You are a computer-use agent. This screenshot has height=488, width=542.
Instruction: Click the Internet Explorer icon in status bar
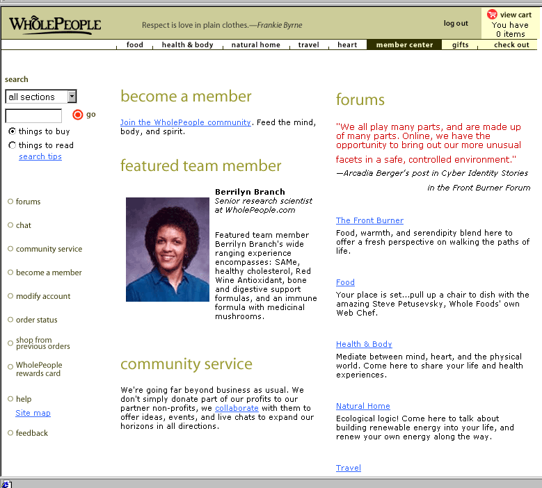coord(6,485)
